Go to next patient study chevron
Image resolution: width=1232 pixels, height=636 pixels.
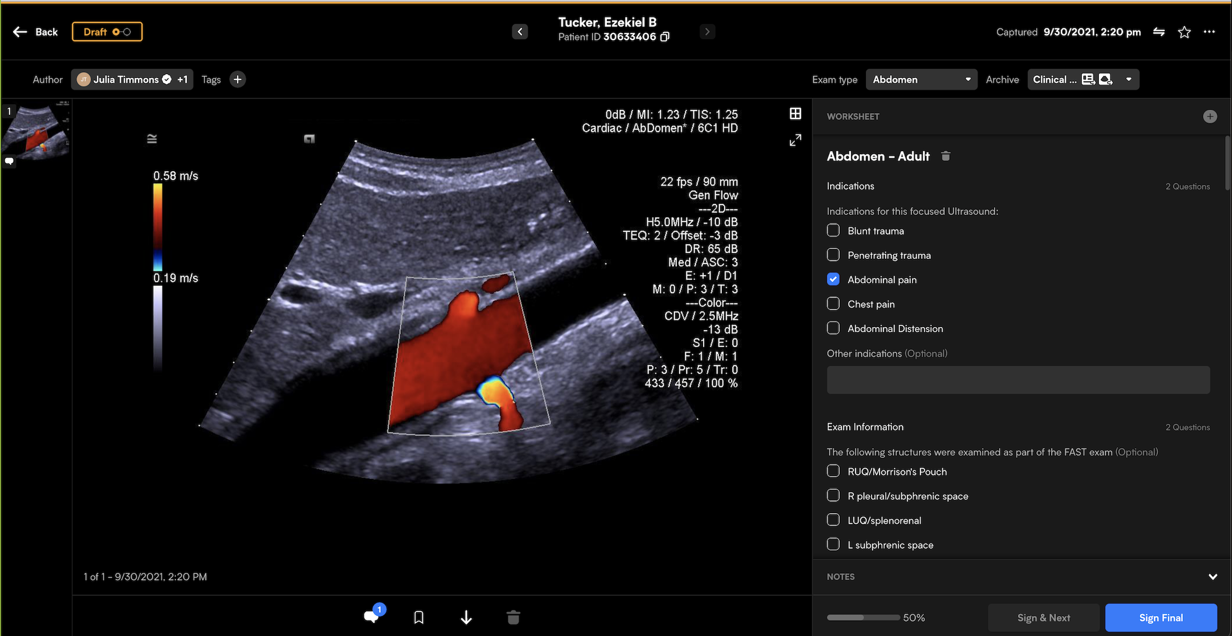click(x=707, y=32)
